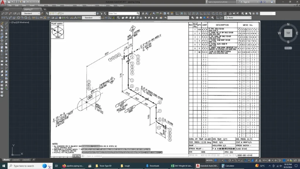Screen dimensions: 300x169
Task: Click the Sign In button
Action: coord(246,2)
